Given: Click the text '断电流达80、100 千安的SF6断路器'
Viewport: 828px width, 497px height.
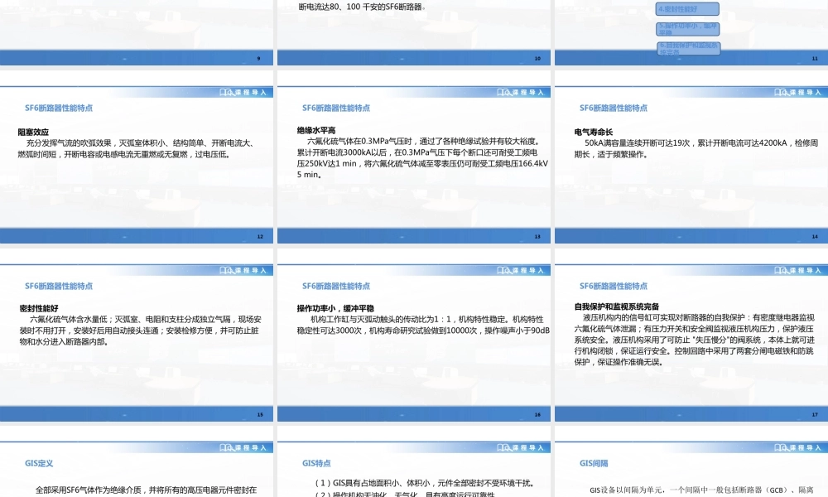Looking at the screenshot, I should 362,7.
